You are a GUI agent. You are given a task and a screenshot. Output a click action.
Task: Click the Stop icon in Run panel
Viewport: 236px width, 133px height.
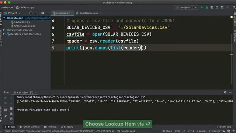[x=5, y=103]
